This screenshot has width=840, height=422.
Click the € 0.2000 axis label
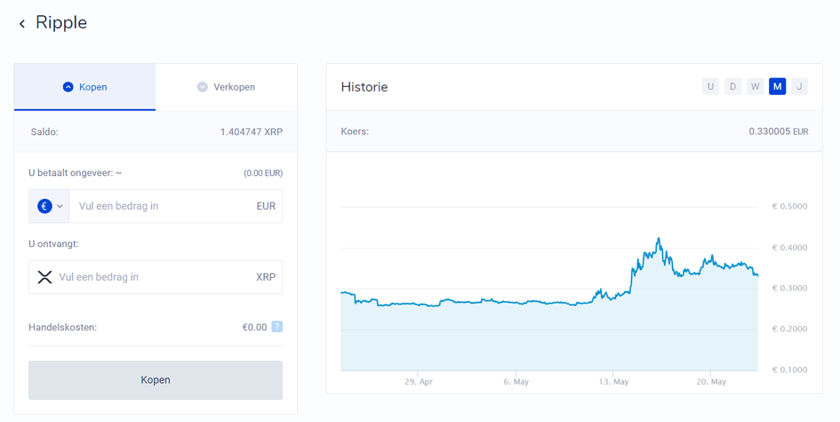(x=789, y=329)
